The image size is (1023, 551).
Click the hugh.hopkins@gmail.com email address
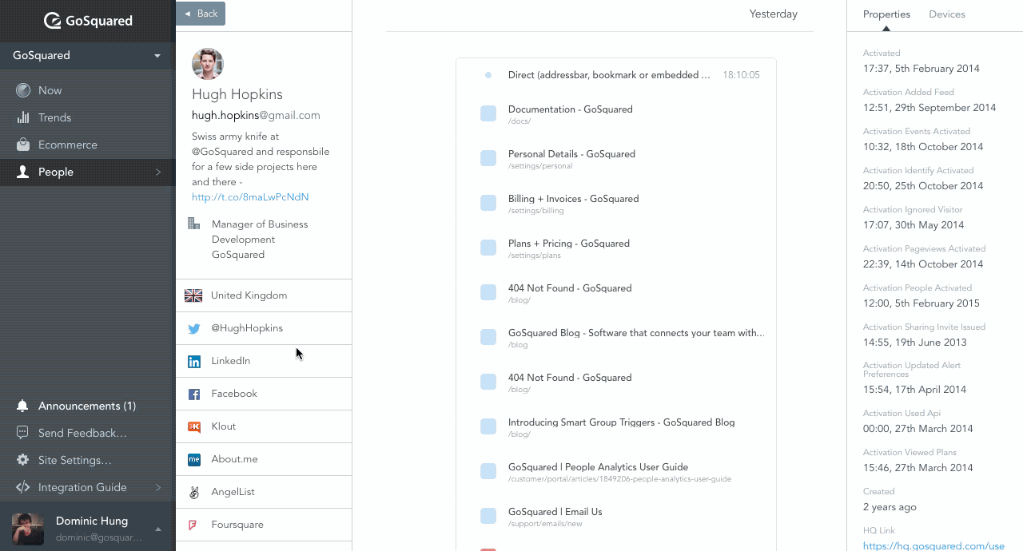[x=256, y=115]
